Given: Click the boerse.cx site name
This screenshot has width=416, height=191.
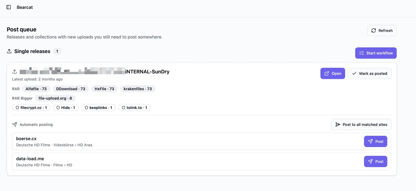Looking at the screenshot, I should [x=26, y=139].
